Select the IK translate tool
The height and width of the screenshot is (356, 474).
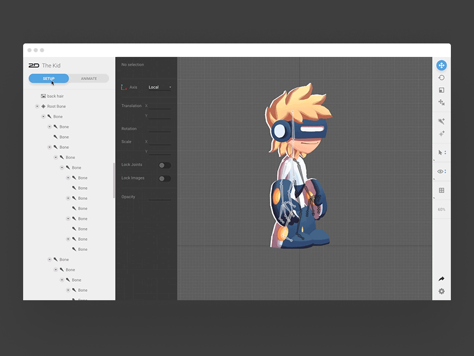(x=441, y=103)
